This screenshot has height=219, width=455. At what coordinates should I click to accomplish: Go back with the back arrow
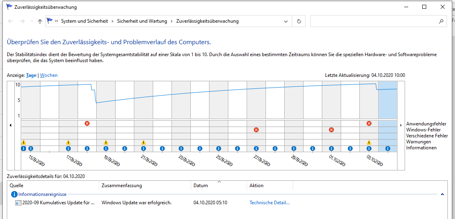pyautogui.click(x=10, y=21)
